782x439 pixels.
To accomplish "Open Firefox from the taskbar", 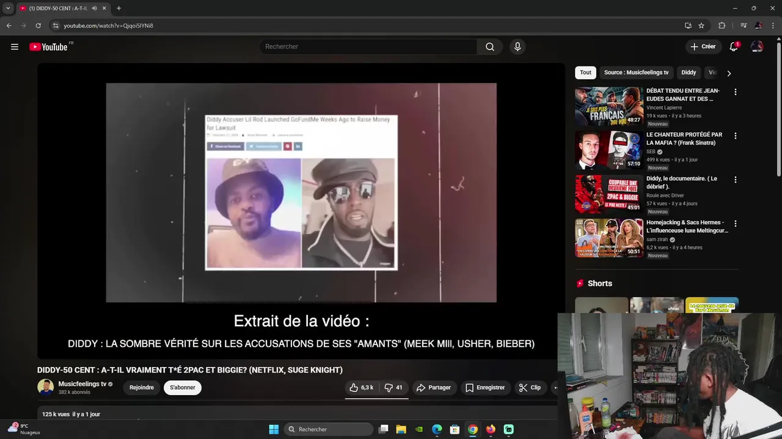I will (x=491, y=429).
